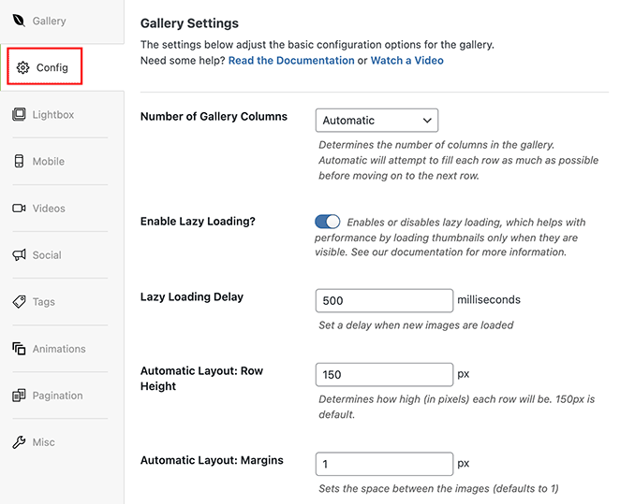Follow the Watch a Video link
This screenshot has height=504, width=620.
coord(406,61)
